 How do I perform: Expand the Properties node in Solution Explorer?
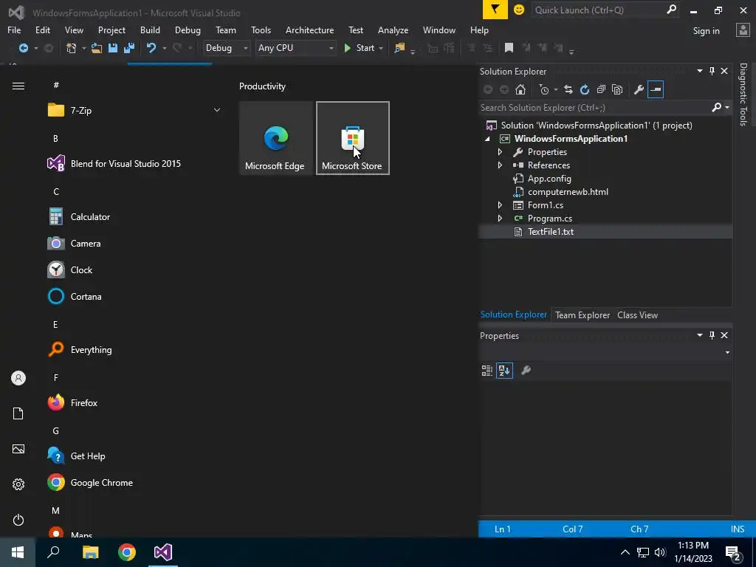[x=500, y=152]
